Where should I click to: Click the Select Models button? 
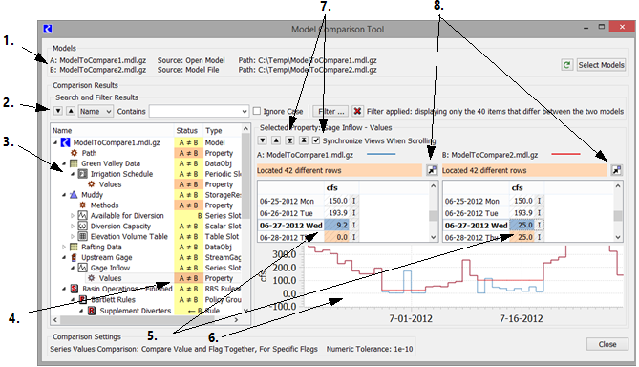tap(601, 65)
